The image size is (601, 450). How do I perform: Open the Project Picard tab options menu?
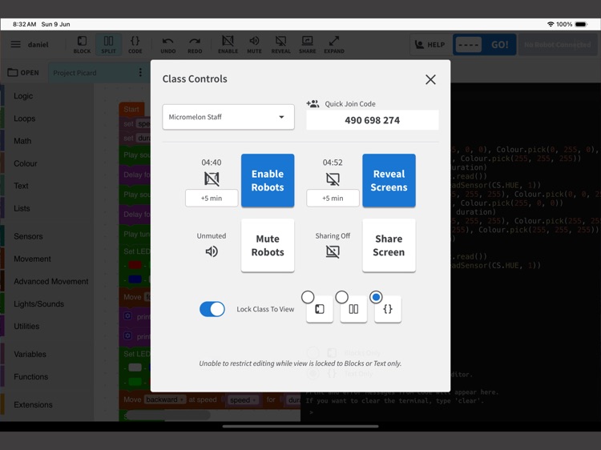140,72
